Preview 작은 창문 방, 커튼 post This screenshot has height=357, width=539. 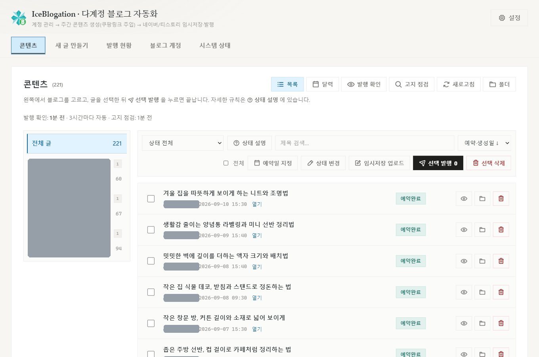click(464, 323)
